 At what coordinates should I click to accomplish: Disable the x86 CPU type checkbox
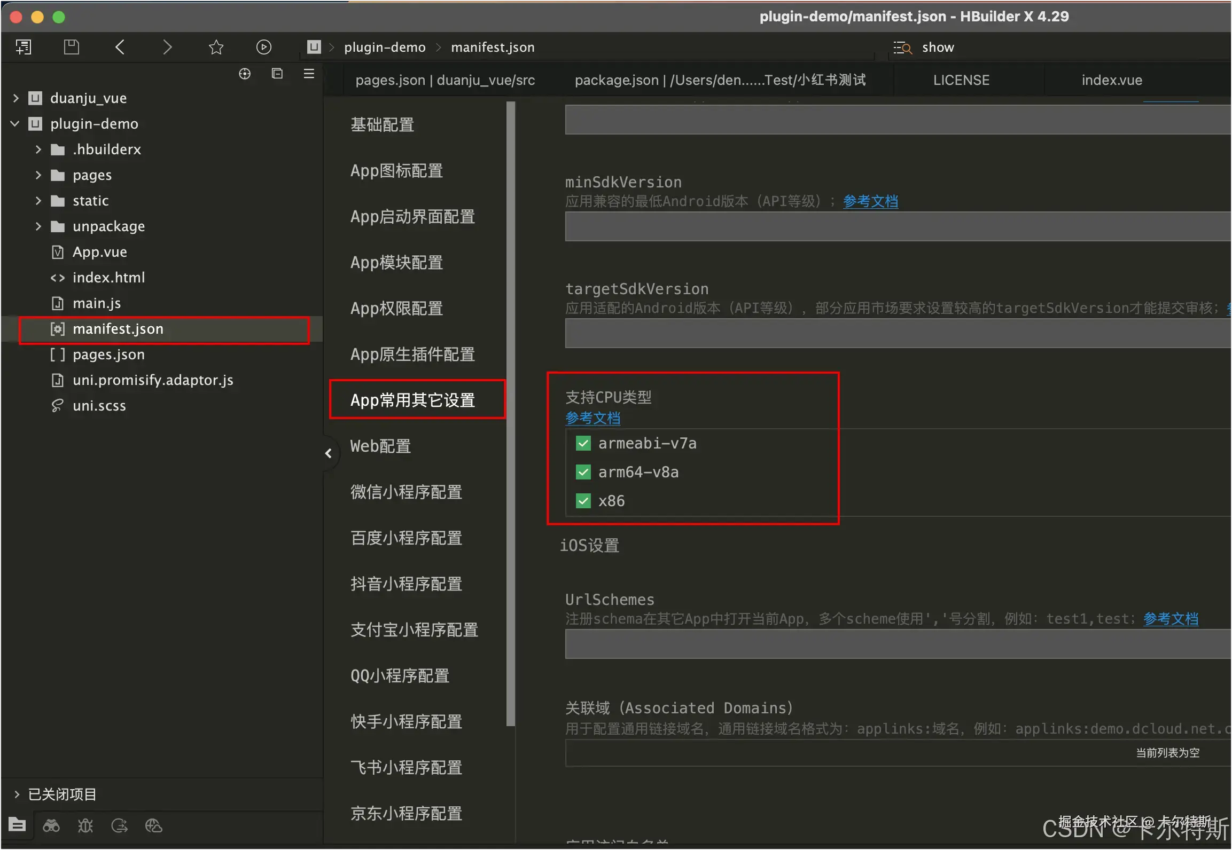(583, 501)
